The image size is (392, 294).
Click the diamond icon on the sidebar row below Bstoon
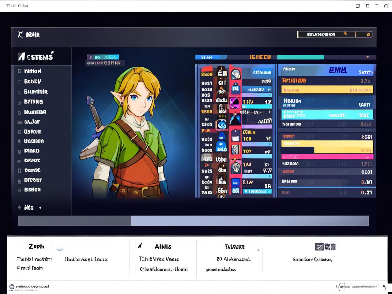tap(20, 141)
